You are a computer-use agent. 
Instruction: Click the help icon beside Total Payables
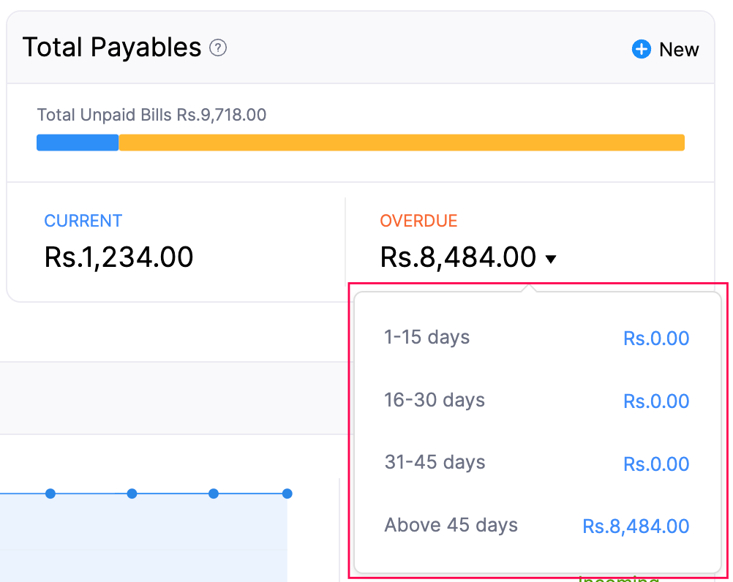pyautogui.click(x=218, y=48)
